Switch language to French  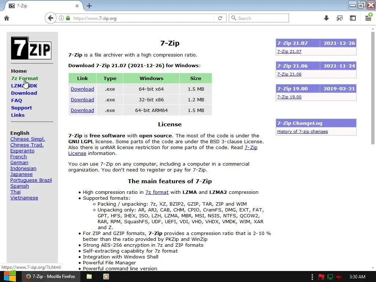pyautogui.click(x=18, y=156)
